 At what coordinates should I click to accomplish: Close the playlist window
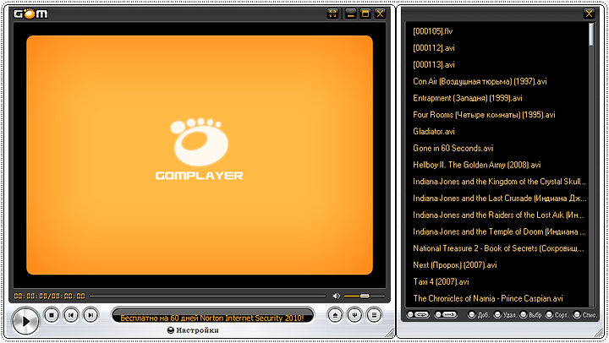(x=589, y=14)
